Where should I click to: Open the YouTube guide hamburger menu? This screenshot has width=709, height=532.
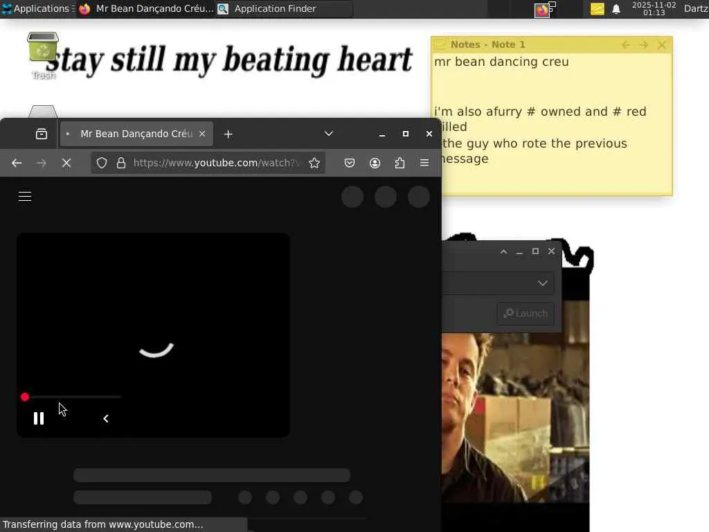pyautogui.click(x=25, y=196)
